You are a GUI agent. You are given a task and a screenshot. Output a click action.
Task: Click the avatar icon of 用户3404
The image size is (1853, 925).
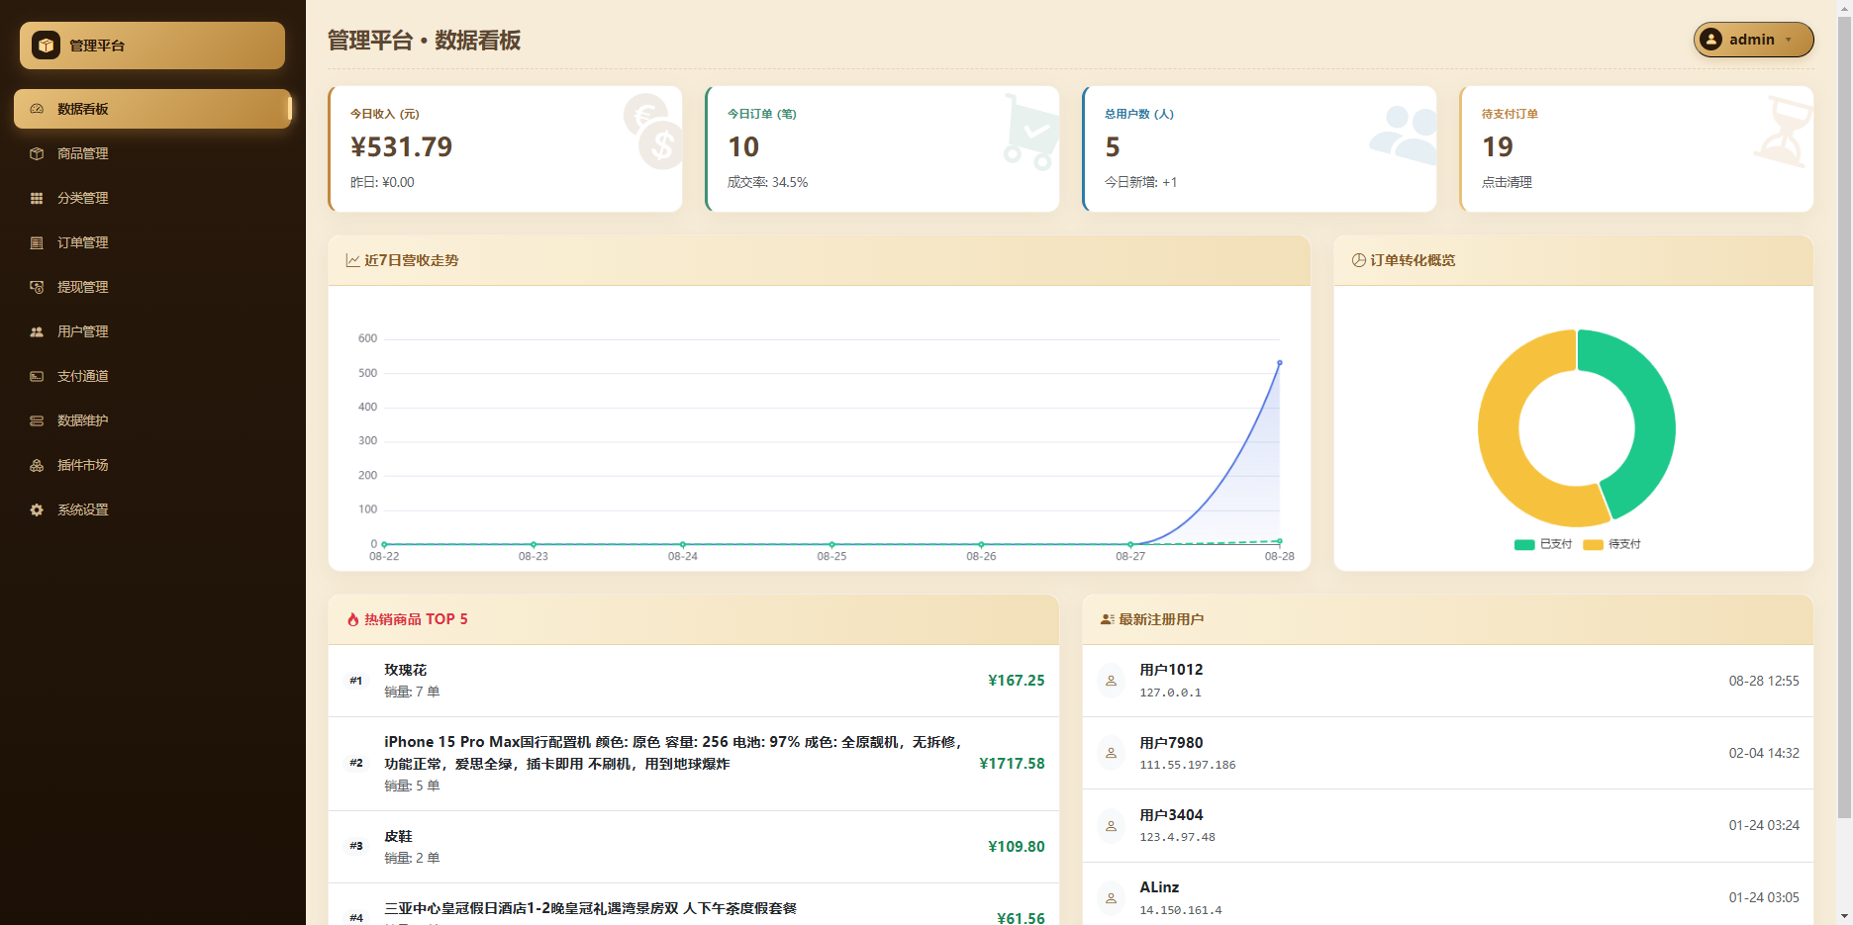coord(1111,825)
